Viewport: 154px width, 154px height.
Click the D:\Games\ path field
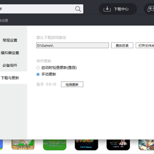tap(72, 45)
